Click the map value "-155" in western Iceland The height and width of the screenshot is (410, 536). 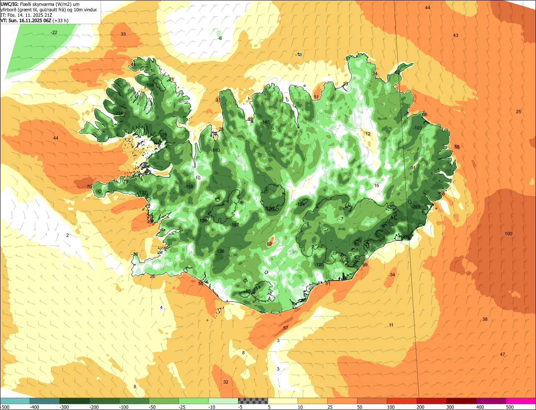click(x=189, y=187)
